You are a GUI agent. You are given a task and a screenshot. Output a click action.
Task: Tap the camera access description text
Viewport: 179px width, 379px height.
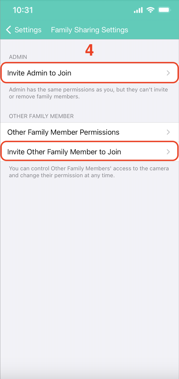(89, 172)
